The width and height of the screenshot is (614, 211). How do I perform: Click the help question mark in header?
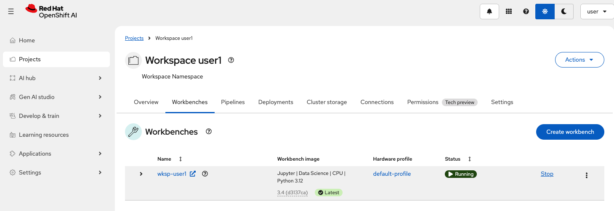tap(526, 12)
